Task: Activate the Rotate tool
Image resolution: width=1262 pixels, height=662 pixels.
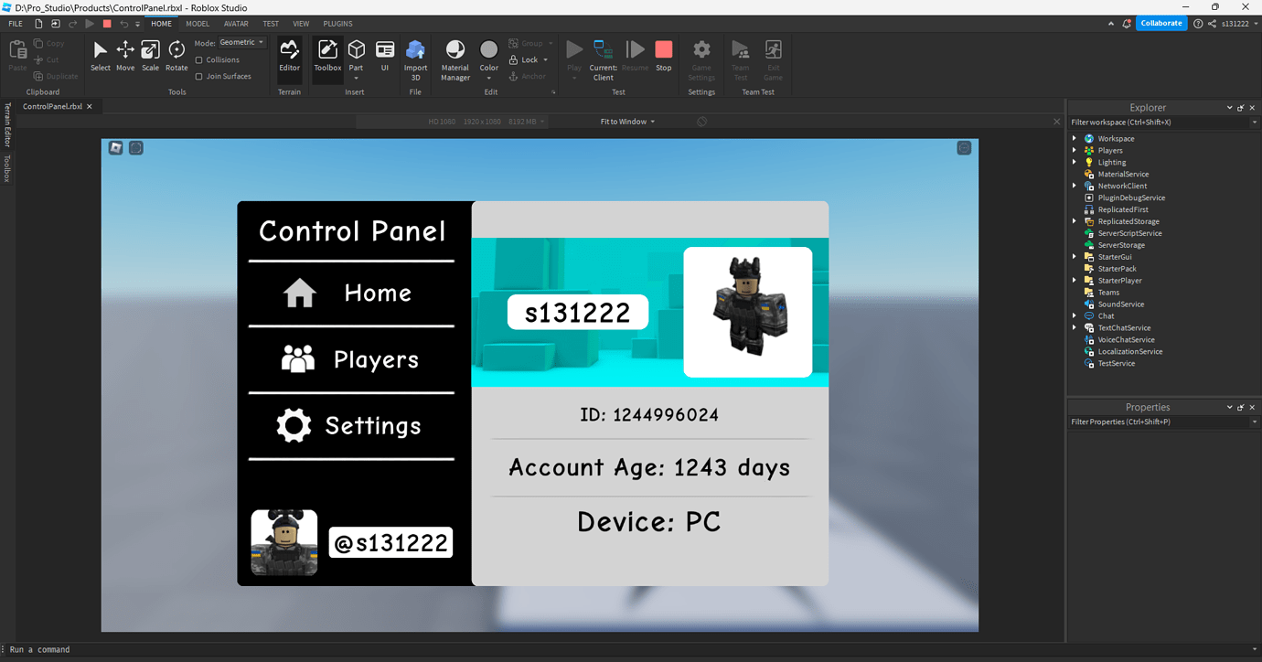Action: (176, 55)
